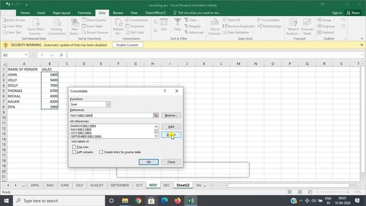
Task: Click the Share button
Action: [353, 13]
